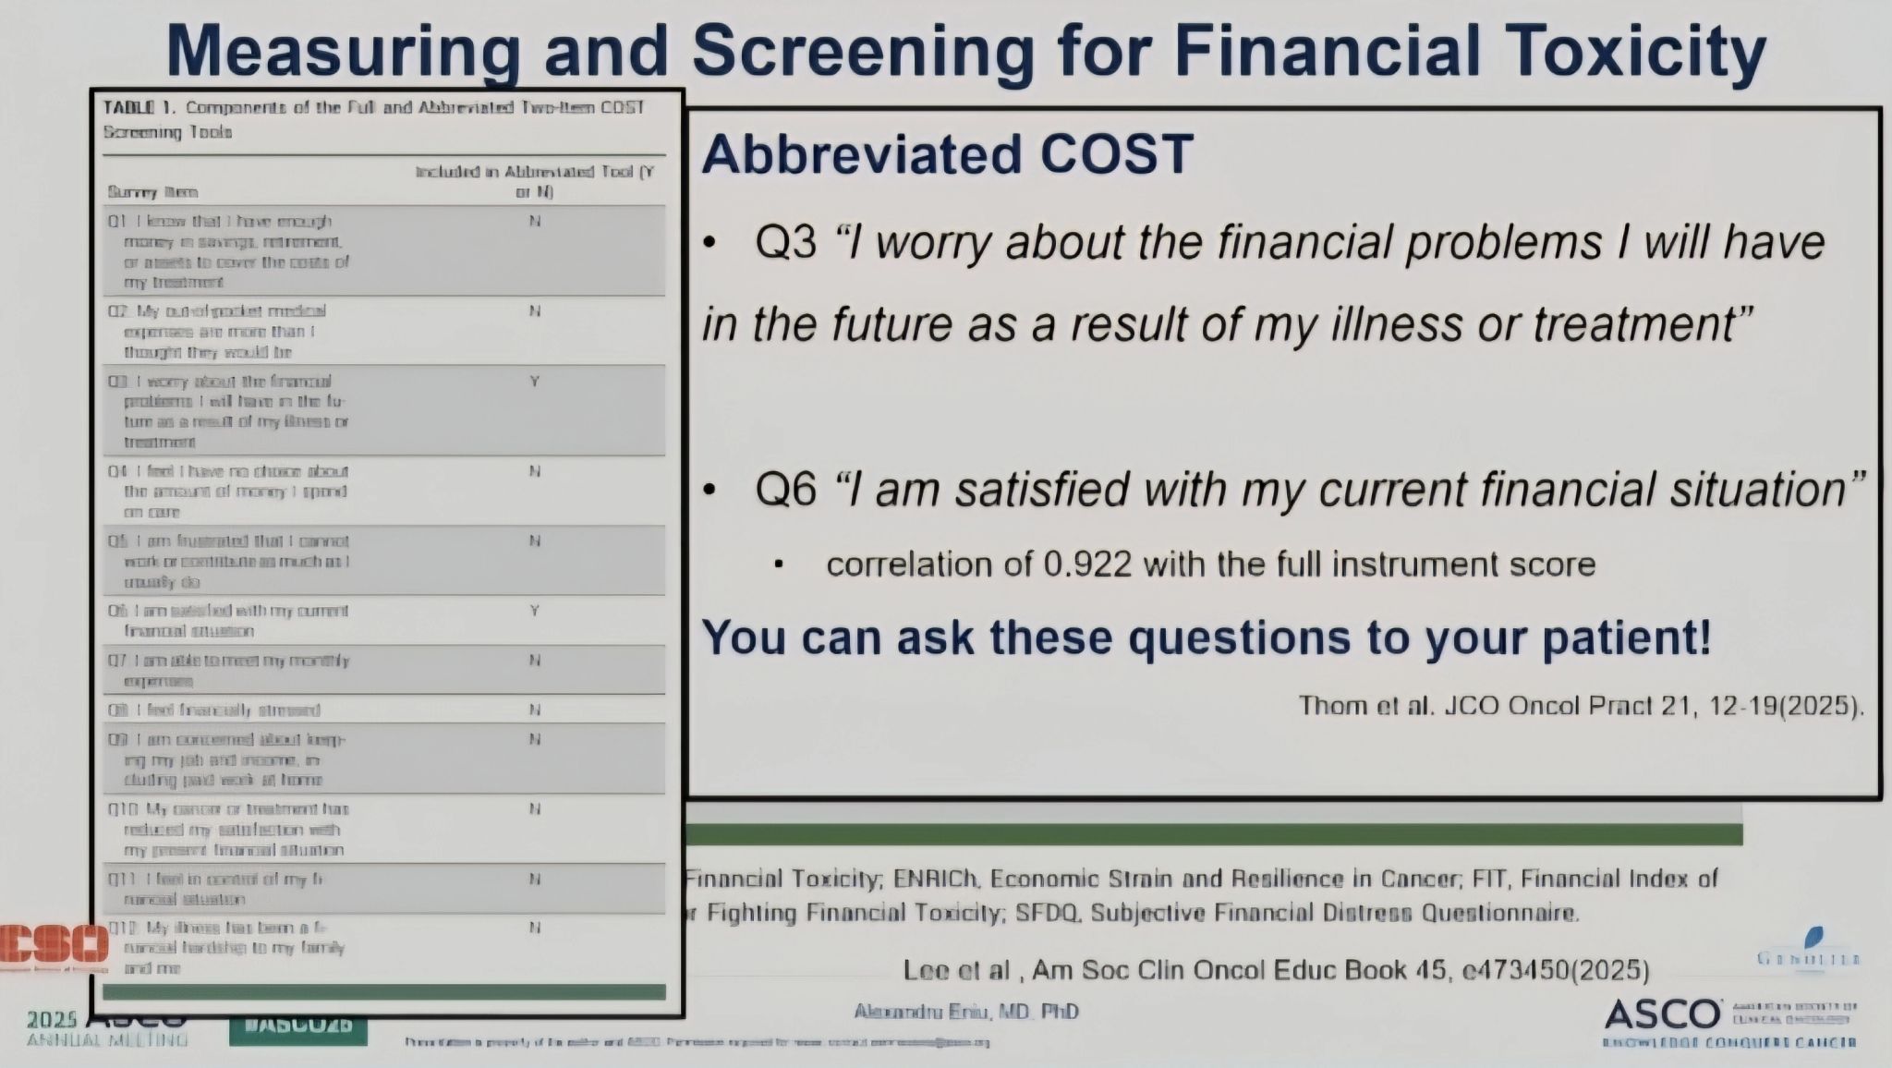
Task: Click the correlation of 0.922 bullet text
Action: pyautogui.click(x=1210, y=564)
